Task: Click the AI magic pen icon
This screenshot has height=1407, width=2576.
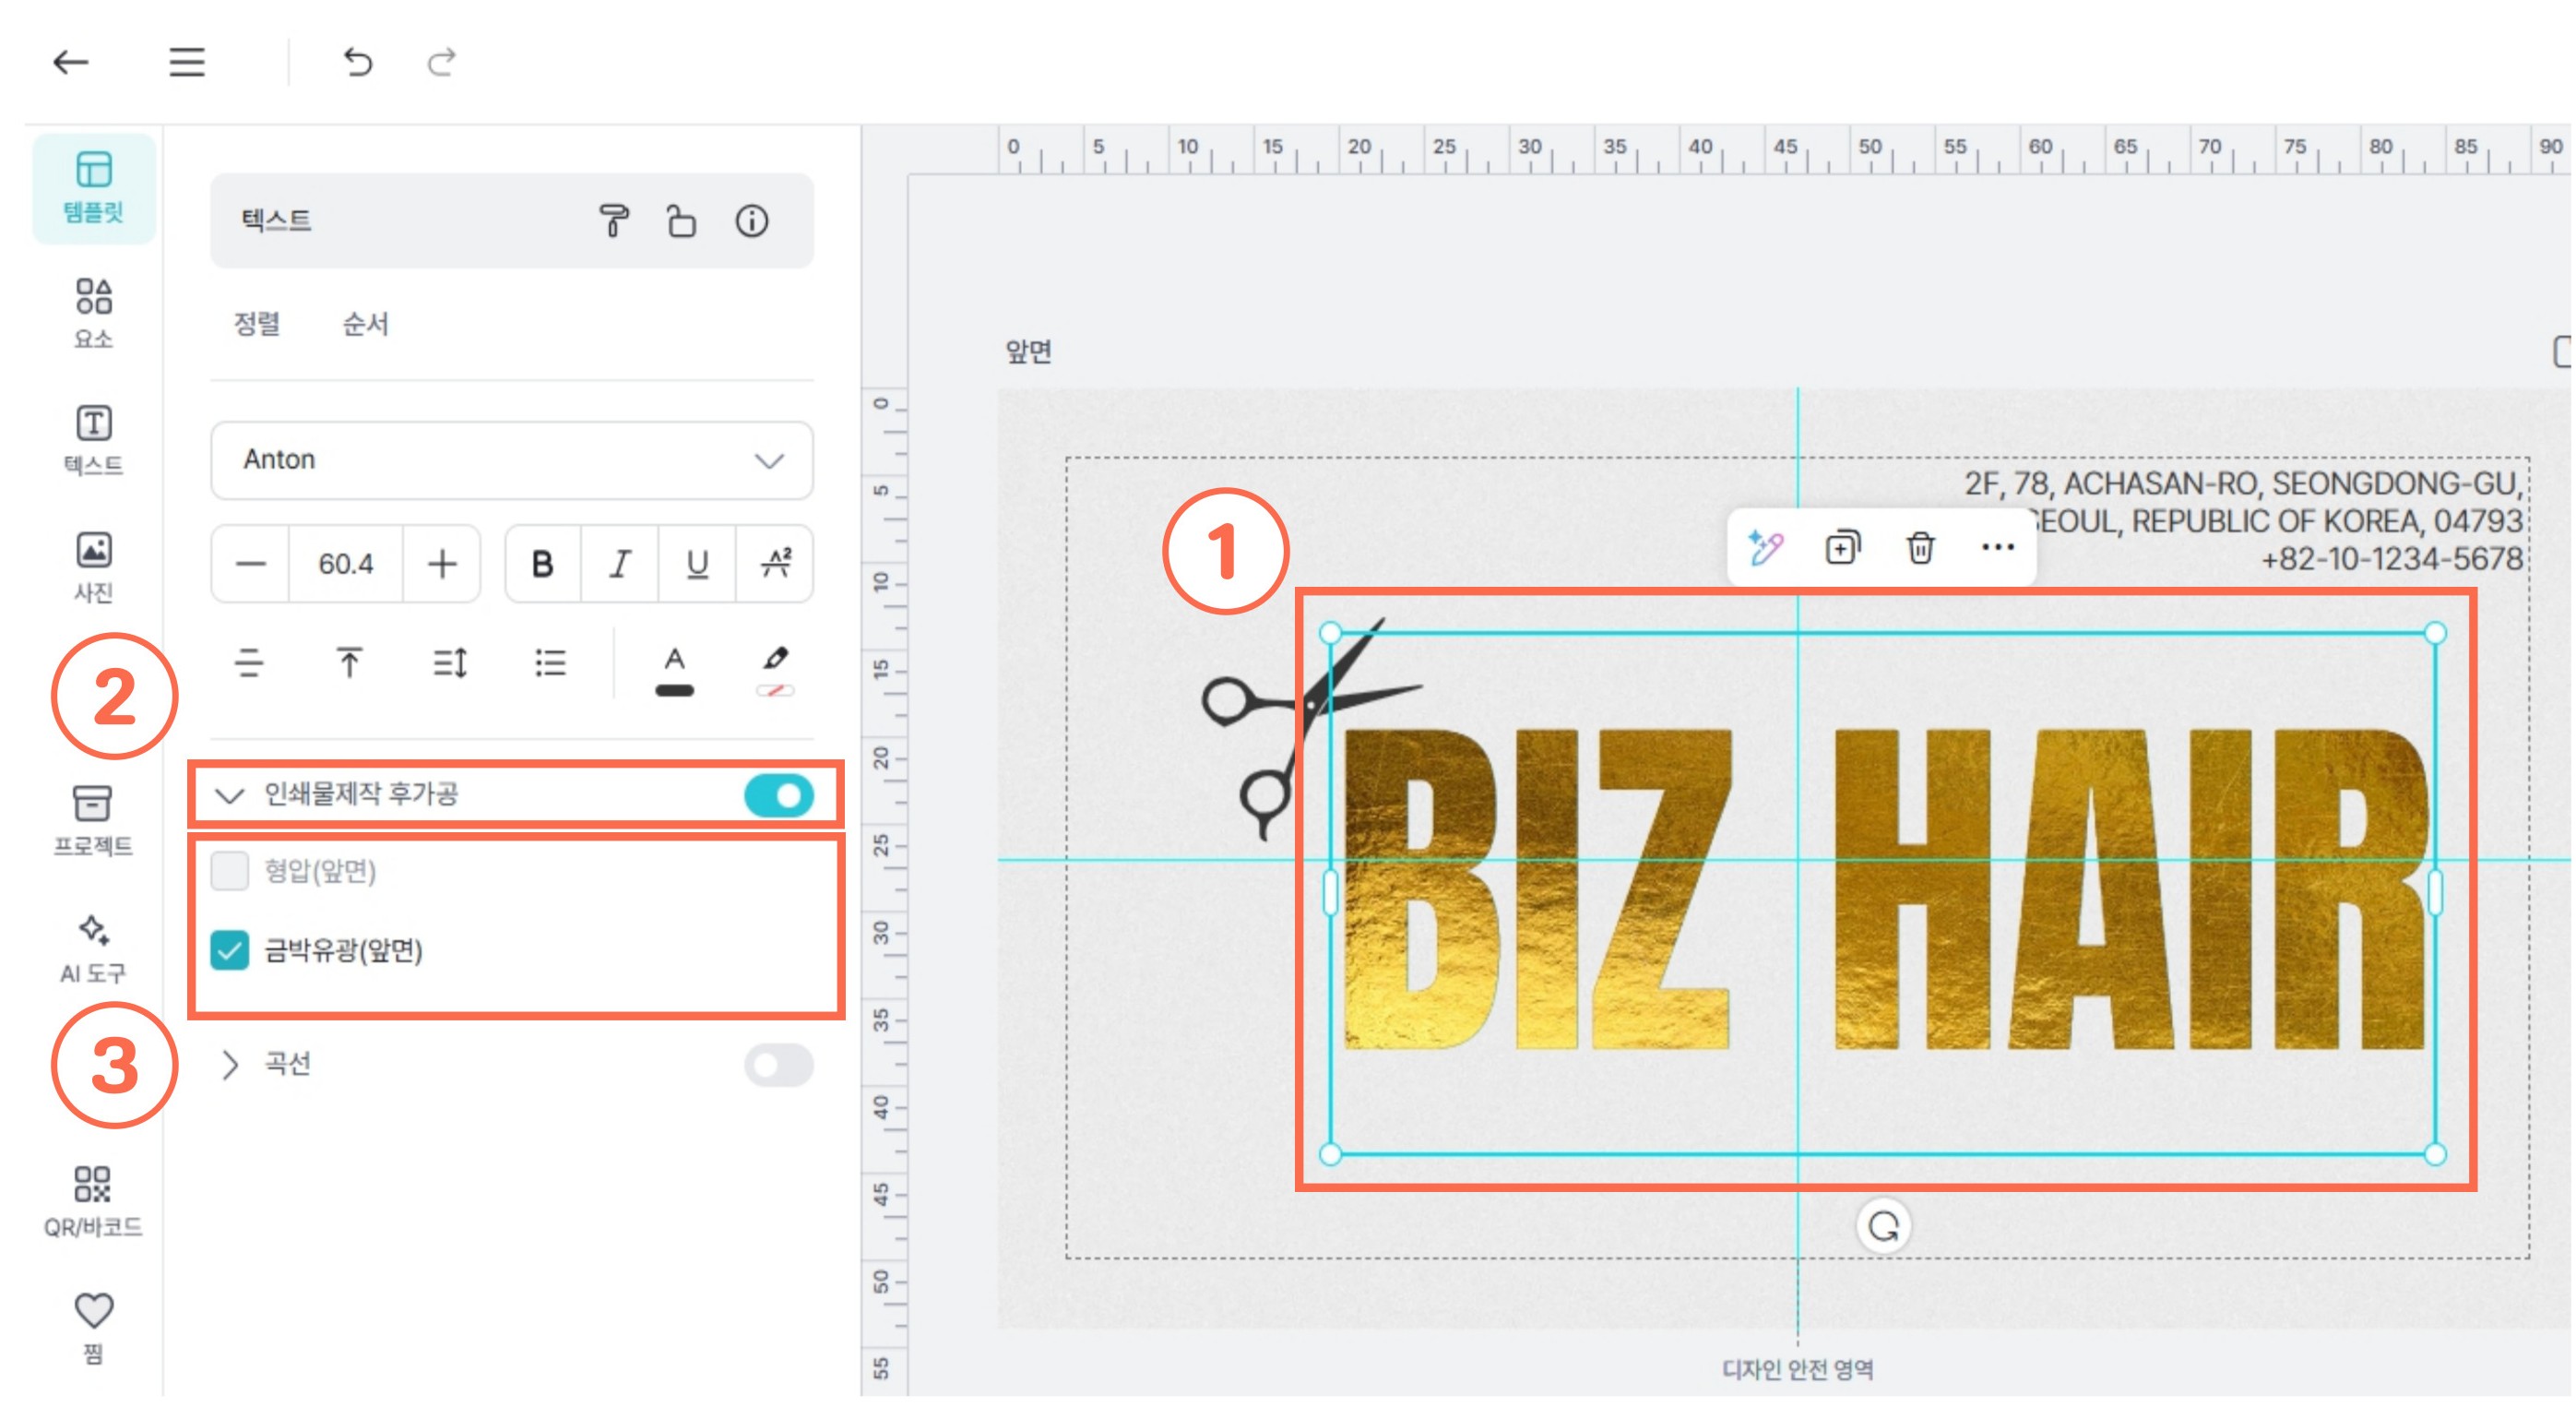Action: pyautogui.click(x=1765, y=547)
